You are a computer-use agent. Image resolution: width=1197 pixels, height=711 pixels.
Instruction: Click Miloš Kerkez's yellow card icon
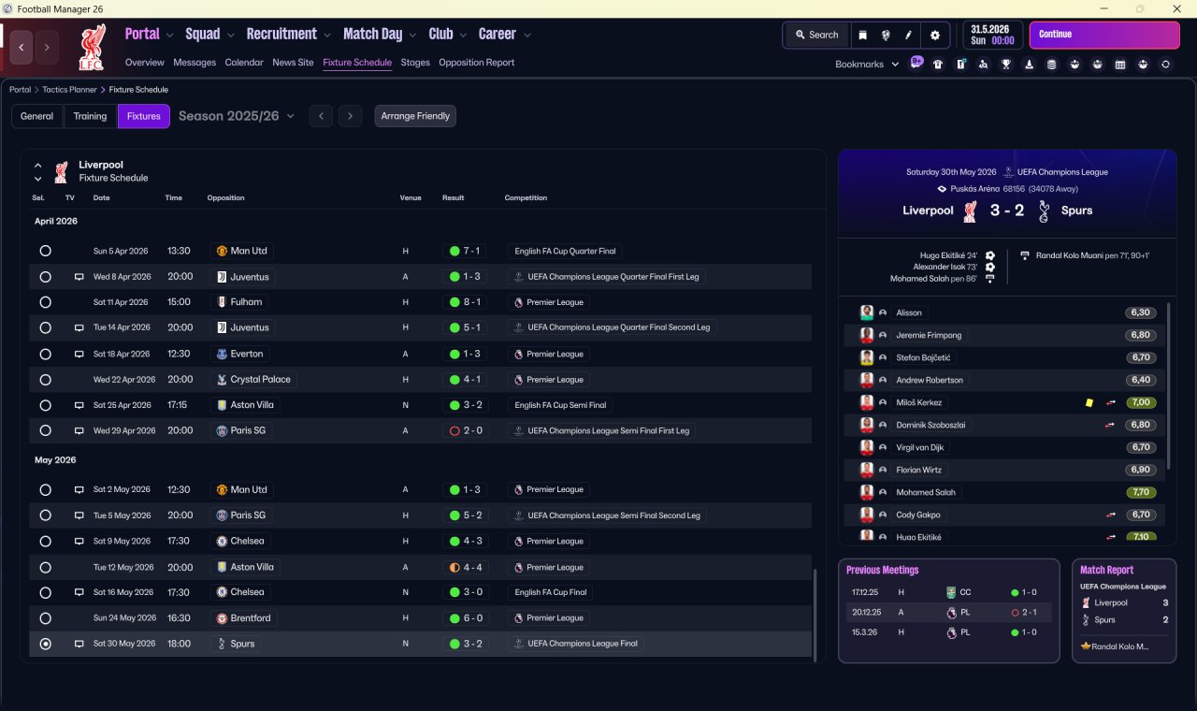[1089, 402]
